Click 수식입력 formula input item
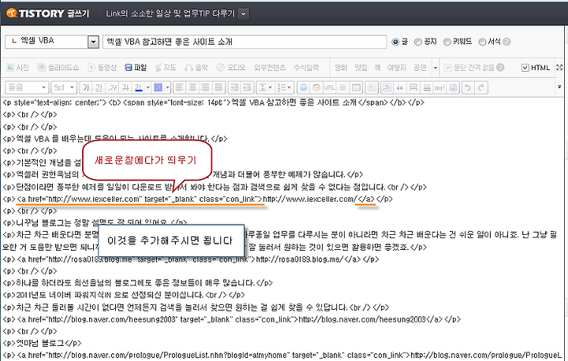Viewport: 568px width, 361px height. [x=306, y=67]
